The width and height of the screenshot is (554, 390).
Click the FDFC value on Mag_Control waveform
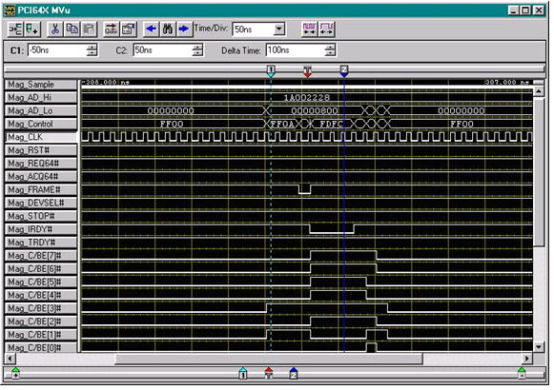click(x=331, y=124)
